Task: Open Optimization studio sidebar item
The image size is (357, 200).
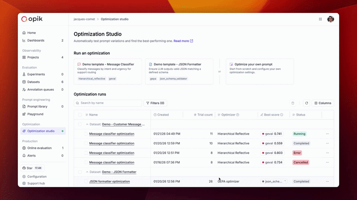Action: click(x=43, y=131)
